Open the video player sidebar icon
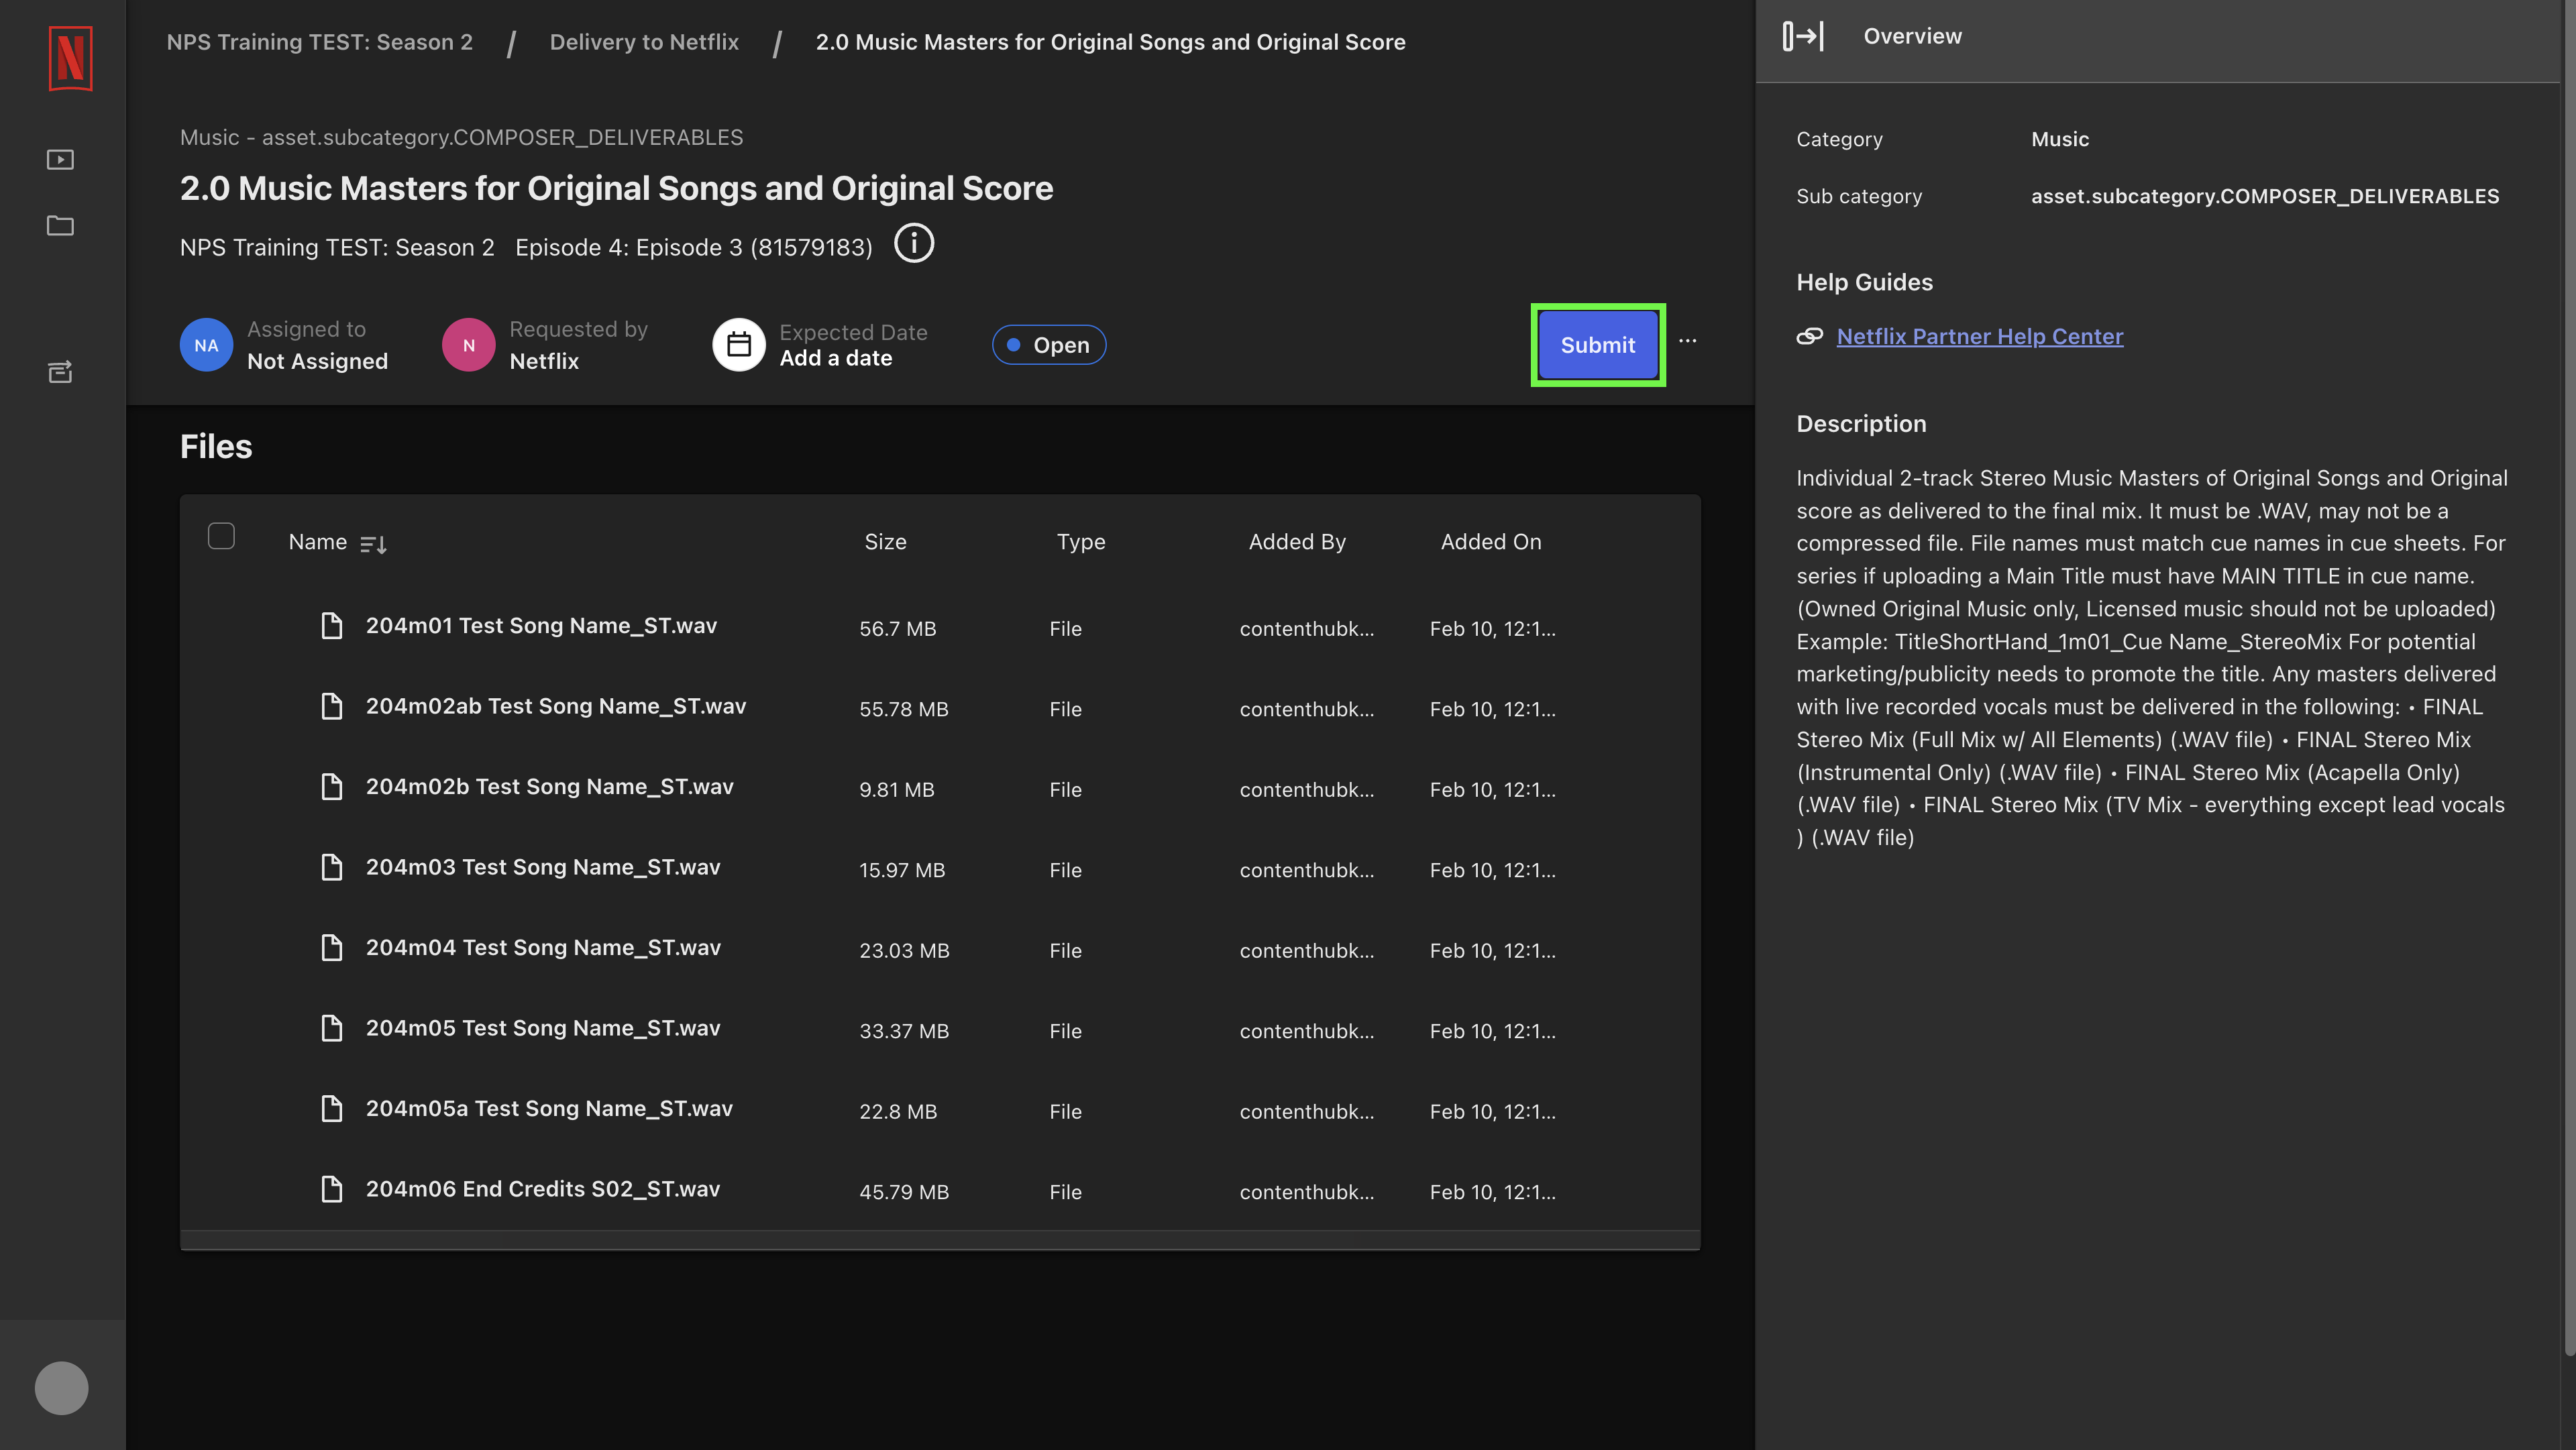 pos(60,160)
